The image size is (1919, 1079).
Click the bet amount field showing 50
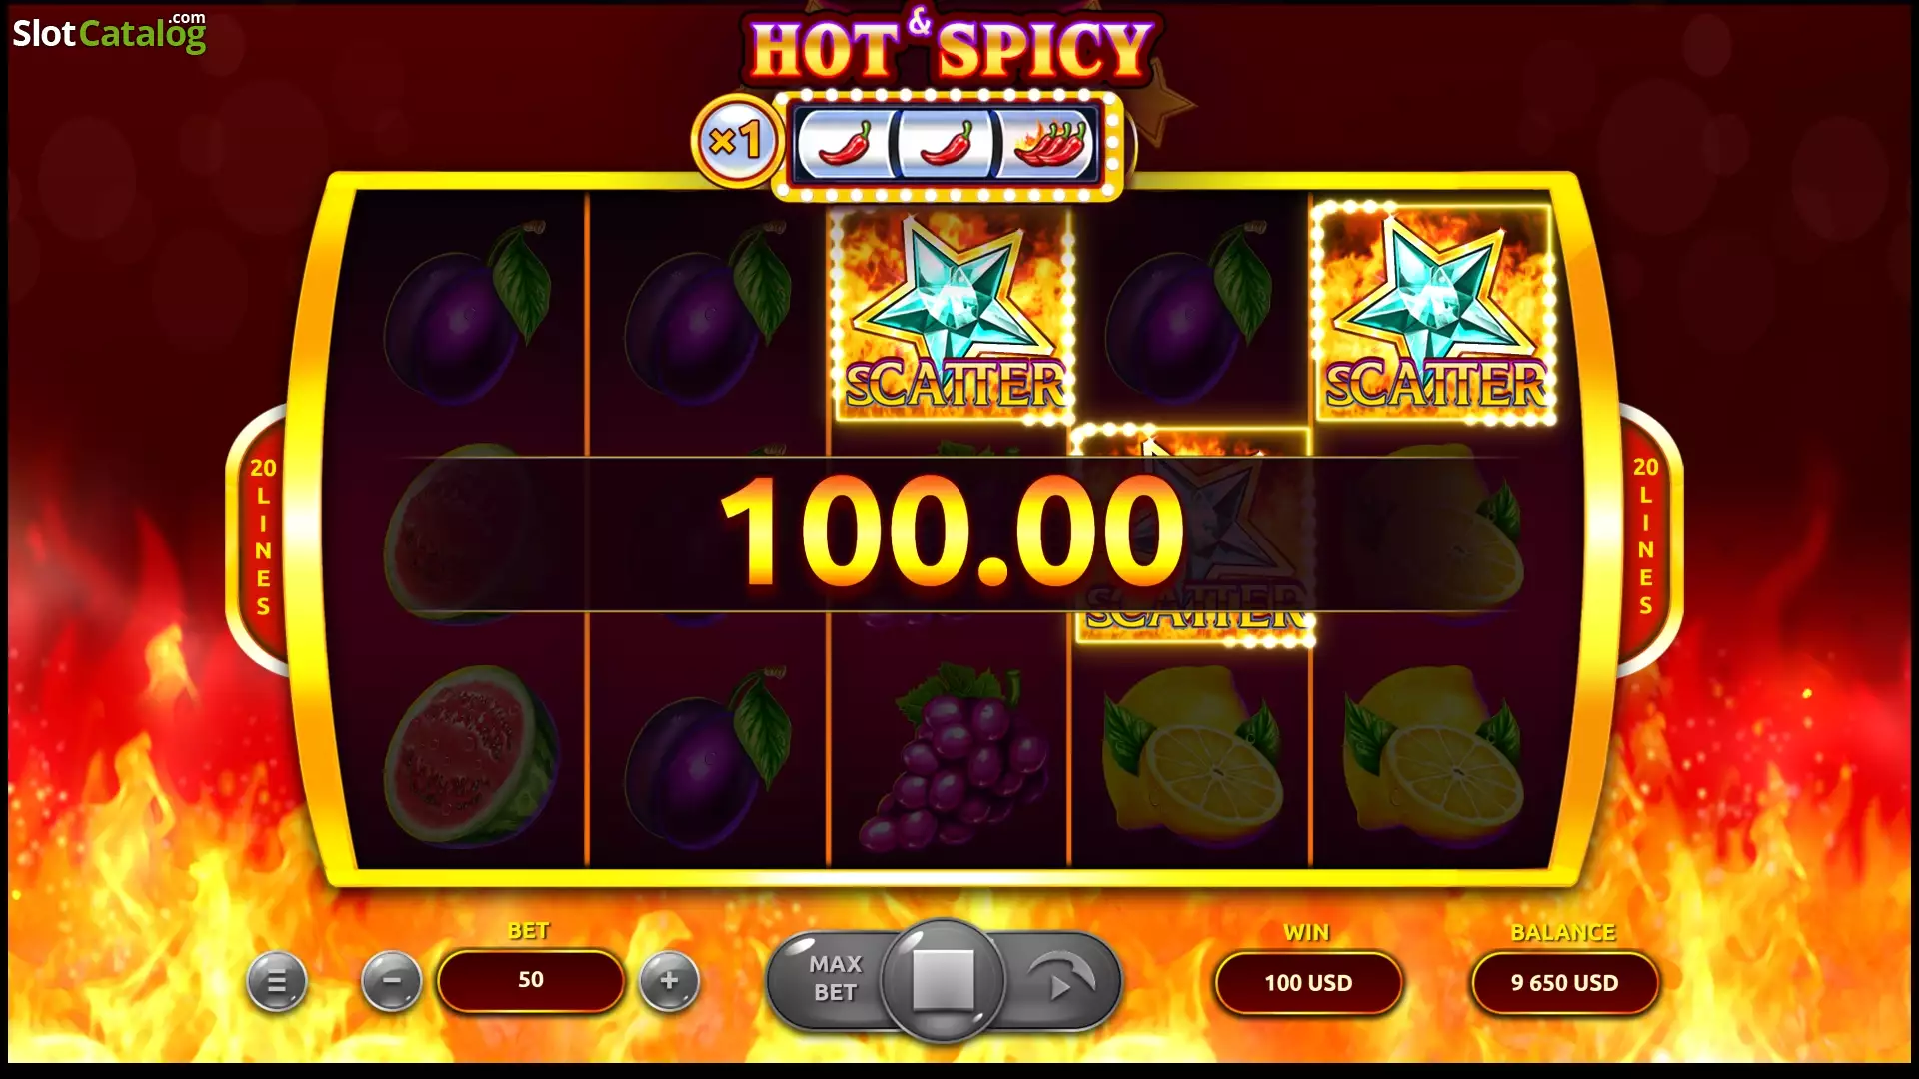pyautogui.click(x=531, y=980)
